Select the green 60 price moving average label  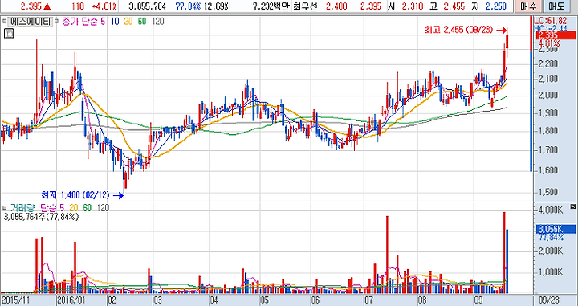(x=142, y=22)
